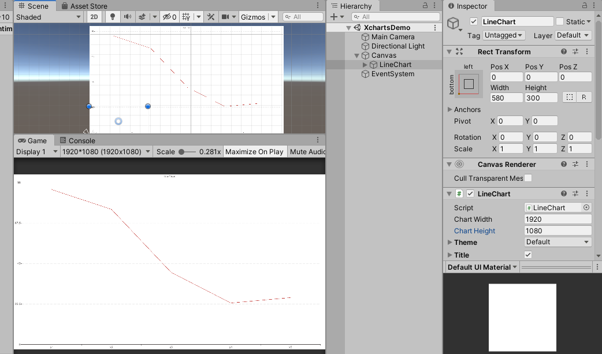Screen dimensions: 602x354
Task: Open the Rect Transform component settings icon
Action: coord(586,52)
